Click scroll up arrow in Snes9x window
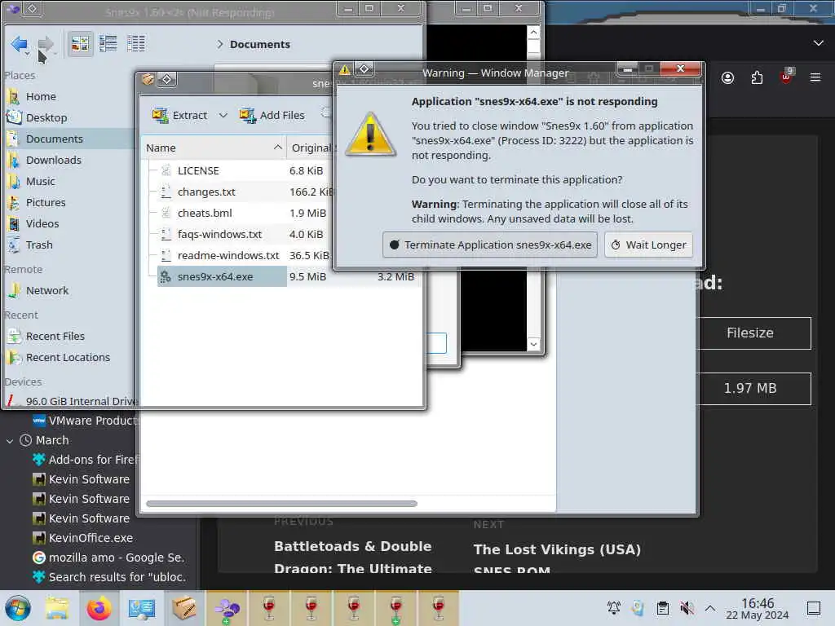This screenshot has width=835, height=626. click(533, 33)
